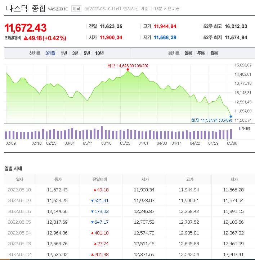Click opening price 12,331.69
255x260 pixels.
[144, 254]
